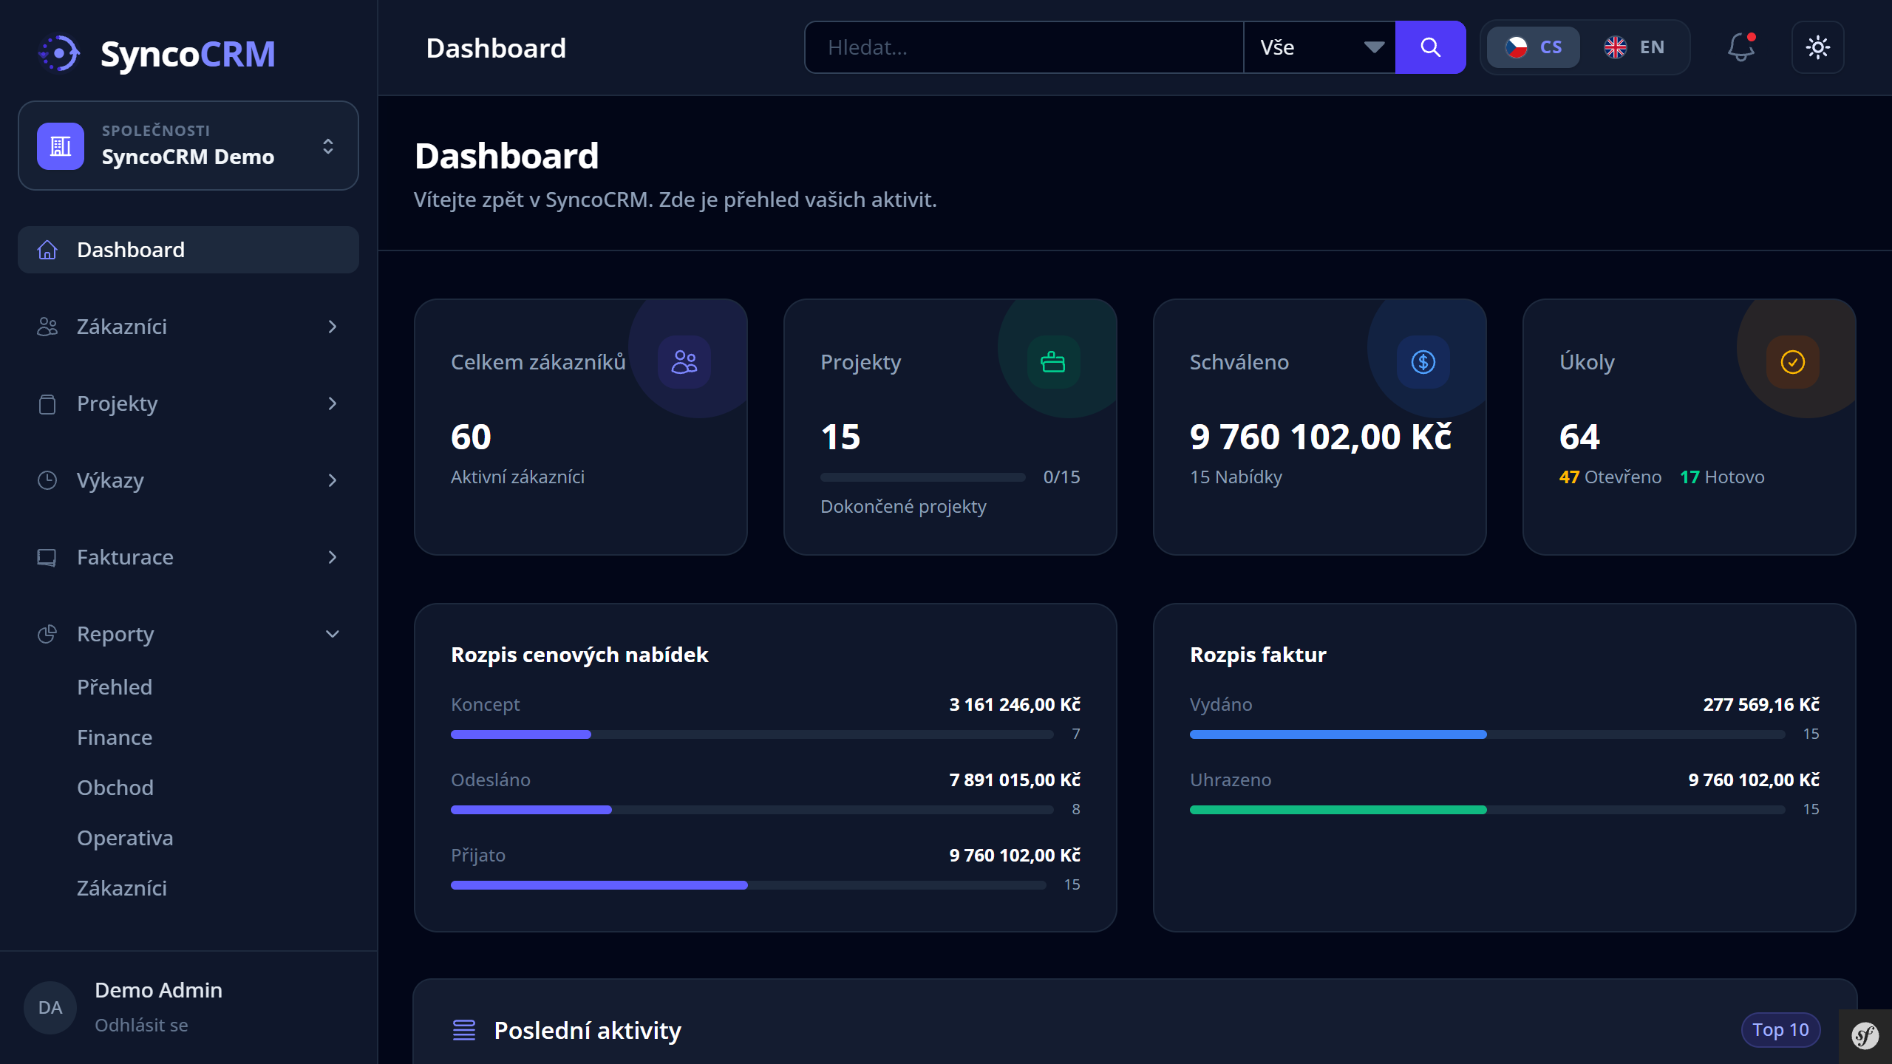1892x1064 pixels.
Task: Click the dollar icon in Schváleno card
Action: coord(1423,362)
